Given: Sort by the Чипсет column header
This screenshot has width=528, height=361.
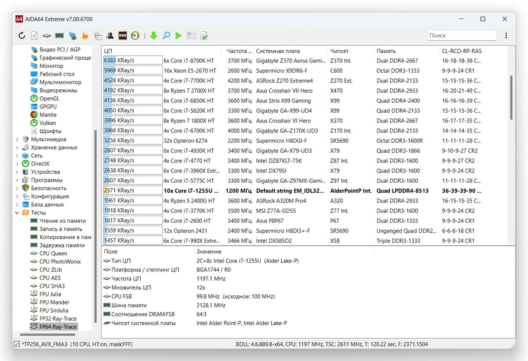Looking at the screenshot, I should [x=351, y=51].
